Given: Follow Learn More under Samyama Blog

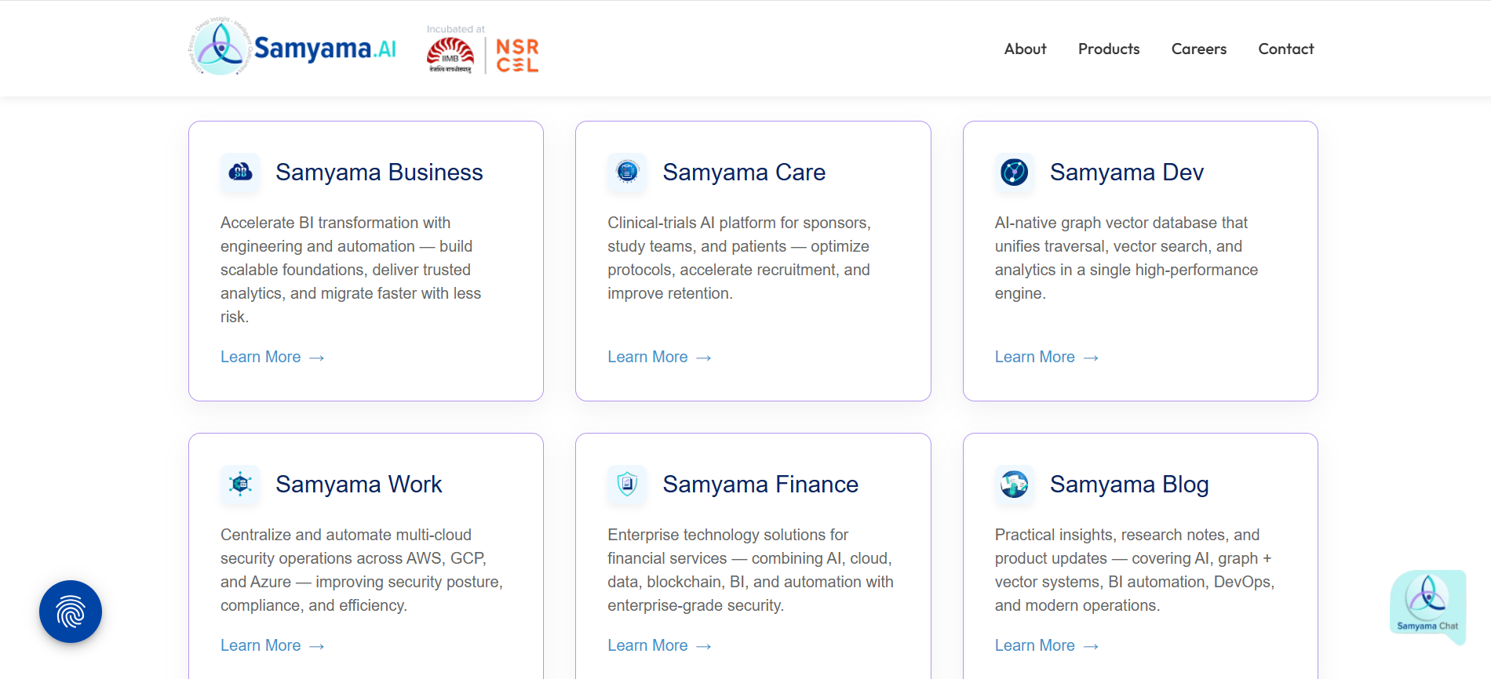Looking at the screenshot, I should 1047,645.
